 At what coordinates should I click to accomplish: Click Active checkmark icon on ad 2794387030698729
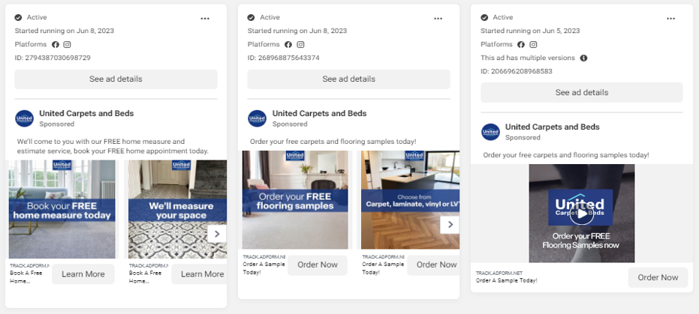point(18,17)
